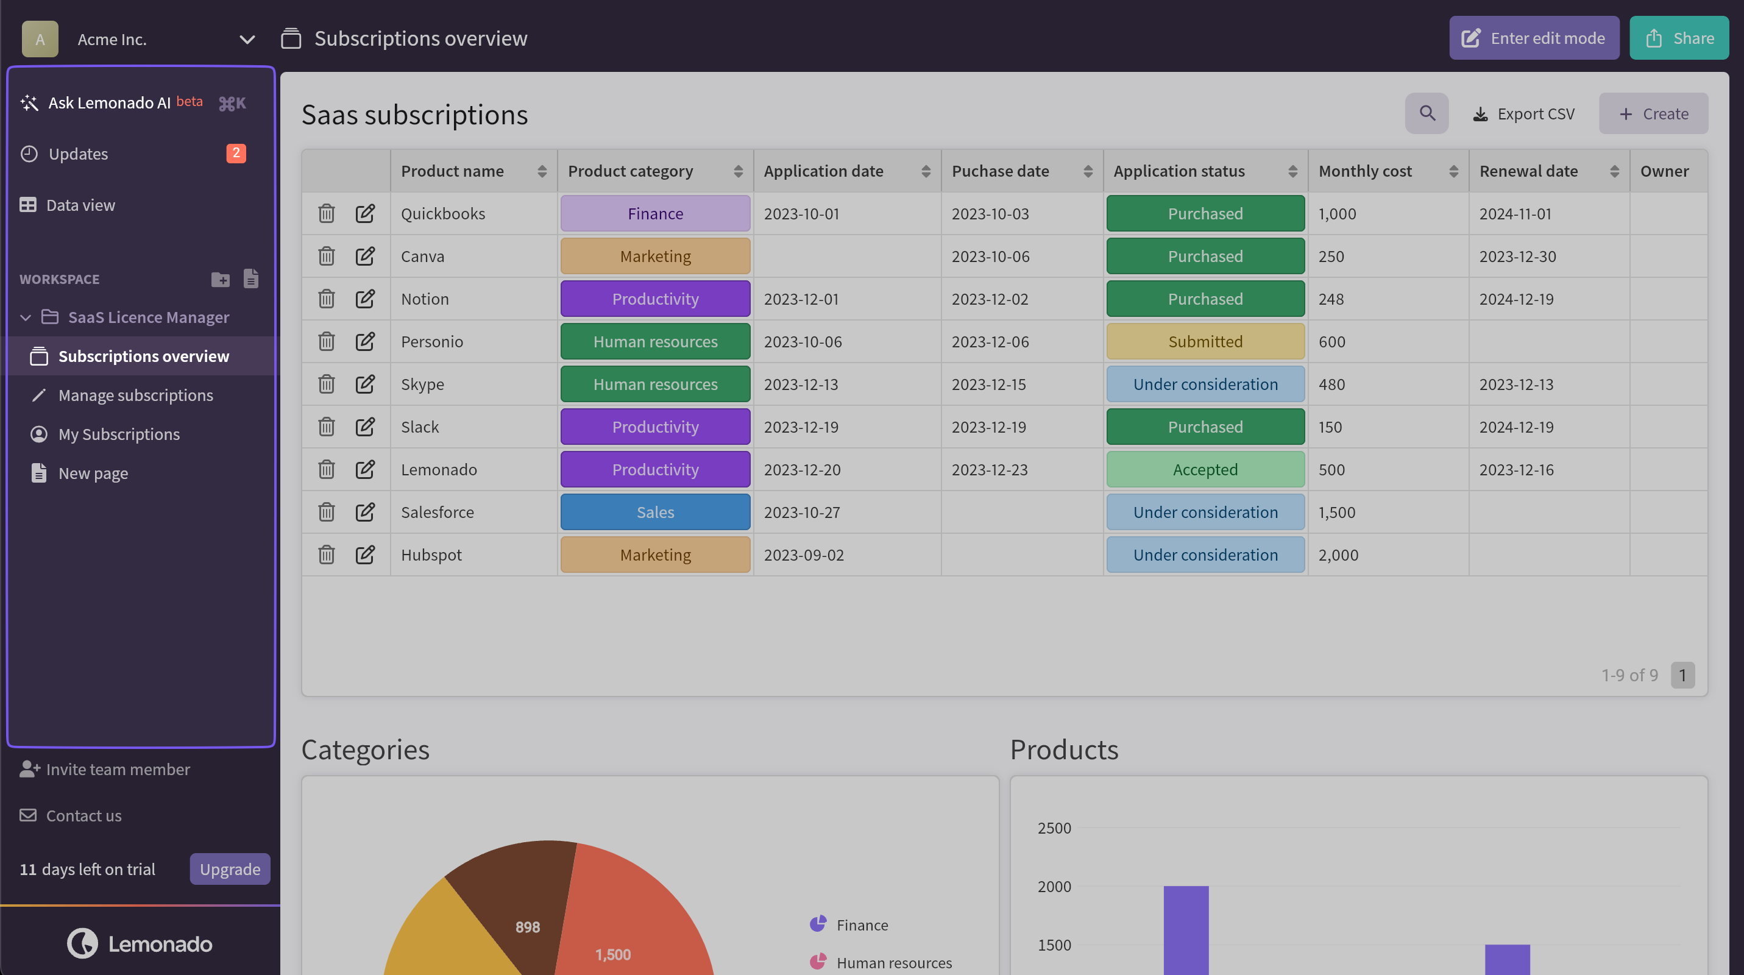Click the 1,500 pie chart slice
The image size is (1744, 975).
click(629, 921)
